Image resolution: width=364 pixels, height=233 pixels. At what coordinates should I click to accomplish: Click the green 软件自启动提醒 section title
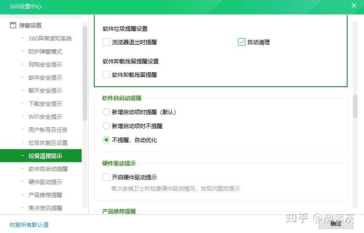click(122, 98)
